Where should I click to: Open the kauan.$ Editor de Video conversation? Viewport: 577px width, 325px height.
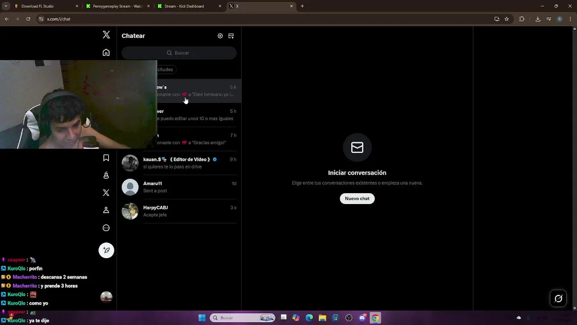179,163
